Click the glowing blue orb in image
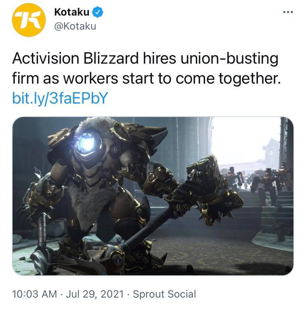Screen dimensions: 306x312 (86, 143)
